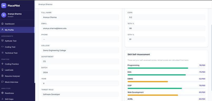Click the PlacePilot PP logo icon
The height and width of the screenshot is (101, 212).
4,6
